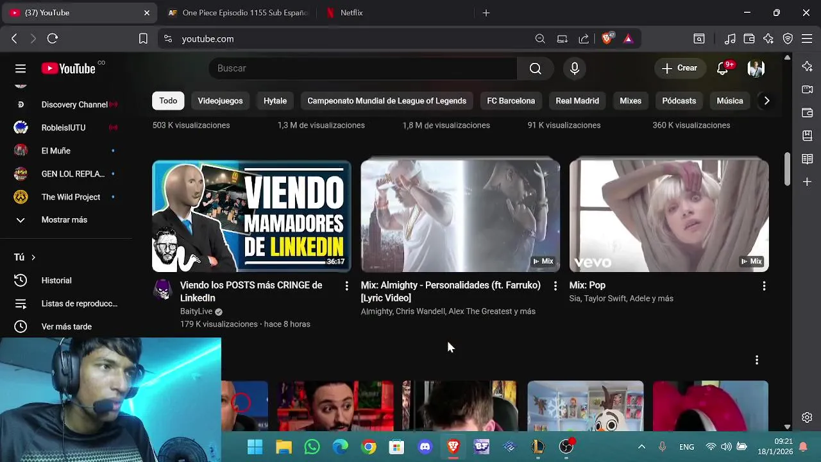Select the Música chip
The image size is (821, 462).
[x=730, y=101]
